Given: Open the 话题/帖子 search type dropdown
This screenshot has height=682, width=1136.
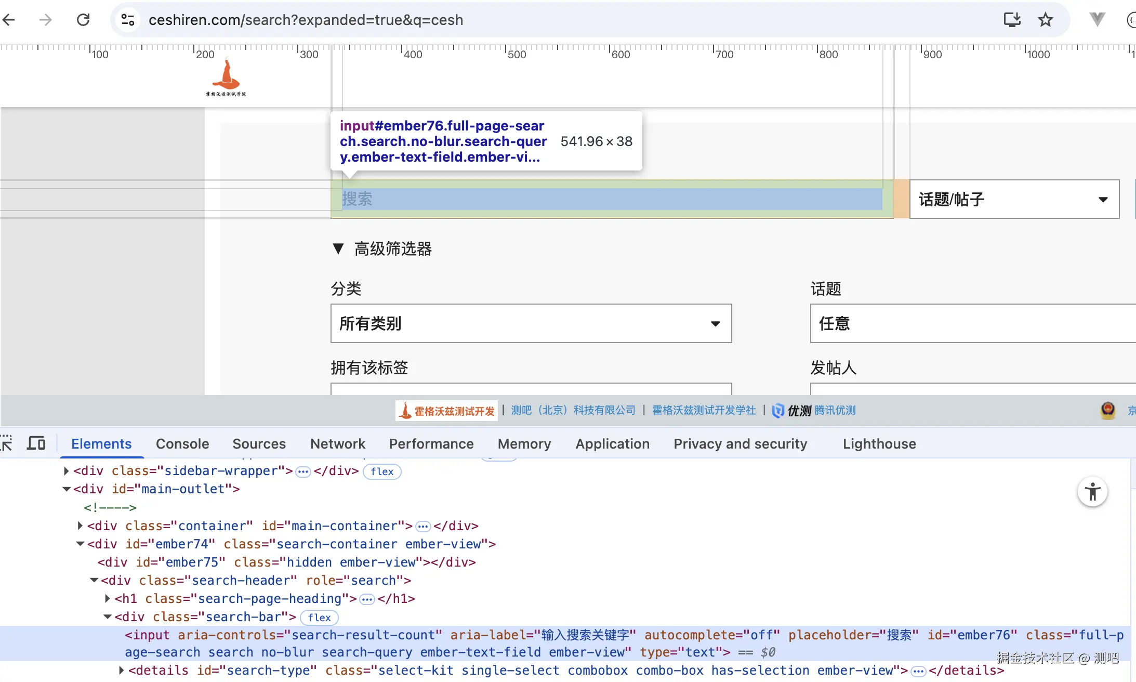Looking at the screenshot, I should point(1014,199).
